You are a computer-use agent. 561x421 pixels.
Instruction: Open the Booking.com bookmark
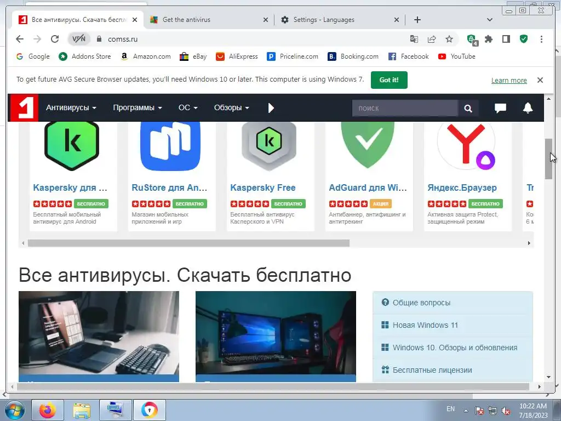353,56
